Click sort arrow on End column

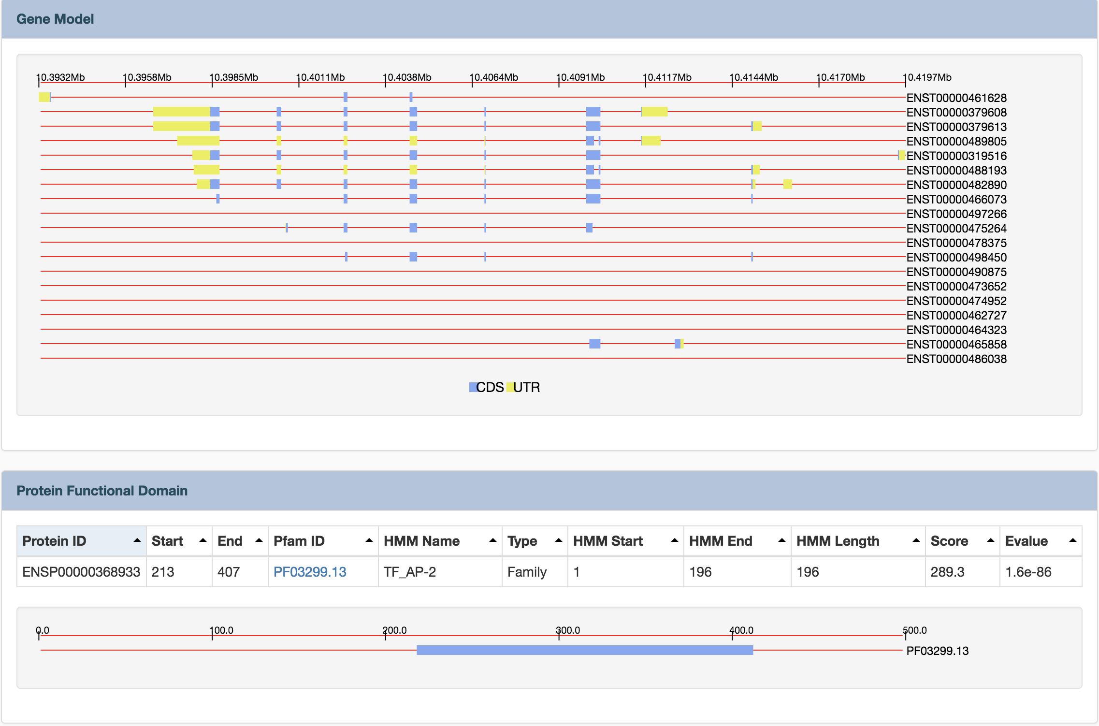[259, 540]
